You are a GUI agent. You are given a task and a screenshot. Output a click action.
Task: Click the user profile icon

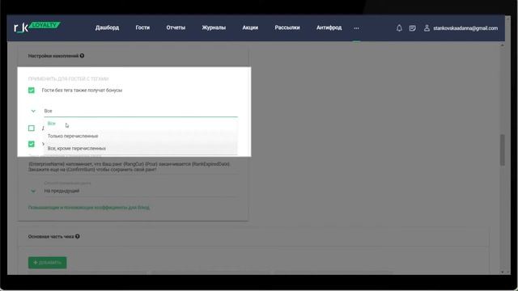pos(427,28)
